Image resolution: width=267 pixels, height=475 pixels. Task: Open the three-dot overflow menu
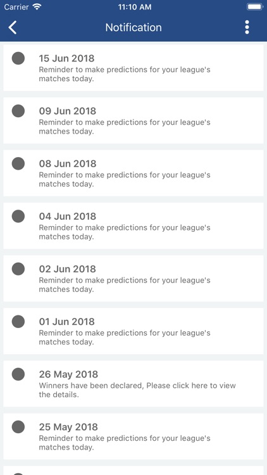coord(247,27)
